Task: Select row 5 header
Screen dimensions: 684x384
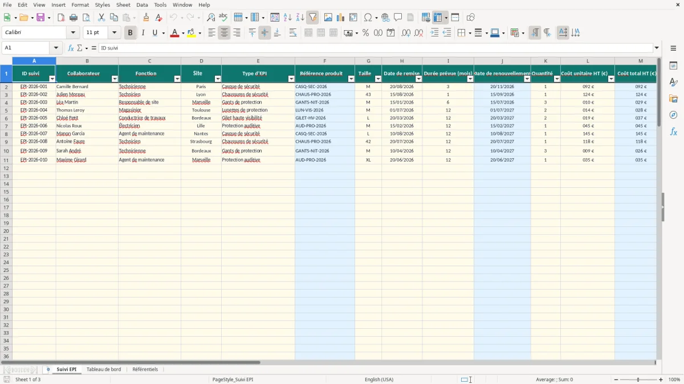Action: (6, 110)
